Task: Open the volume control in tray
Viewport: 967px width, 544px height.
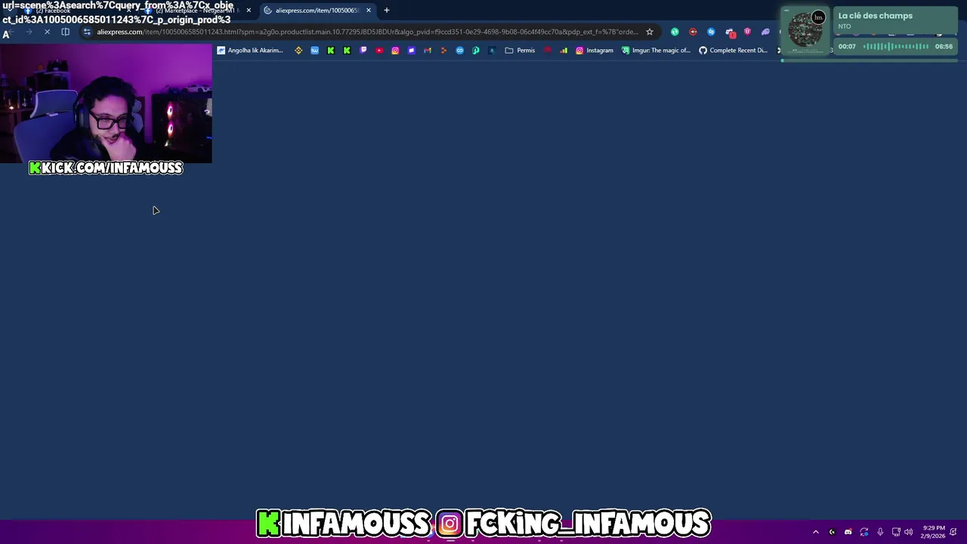Action: (x=908, y=532)
